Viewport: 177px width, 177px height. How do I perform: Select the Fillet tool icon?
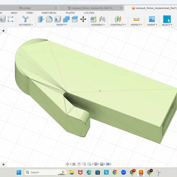pos(49,19)
